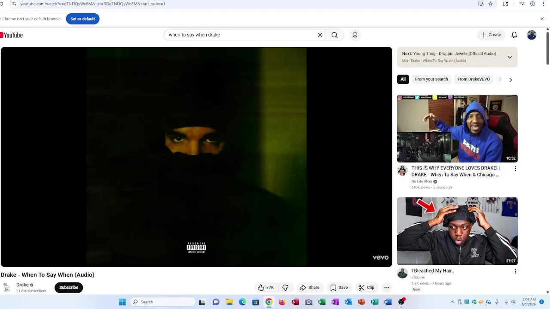The image size is (550, 309).
Task: Share the video
Action: coord(309,288)
